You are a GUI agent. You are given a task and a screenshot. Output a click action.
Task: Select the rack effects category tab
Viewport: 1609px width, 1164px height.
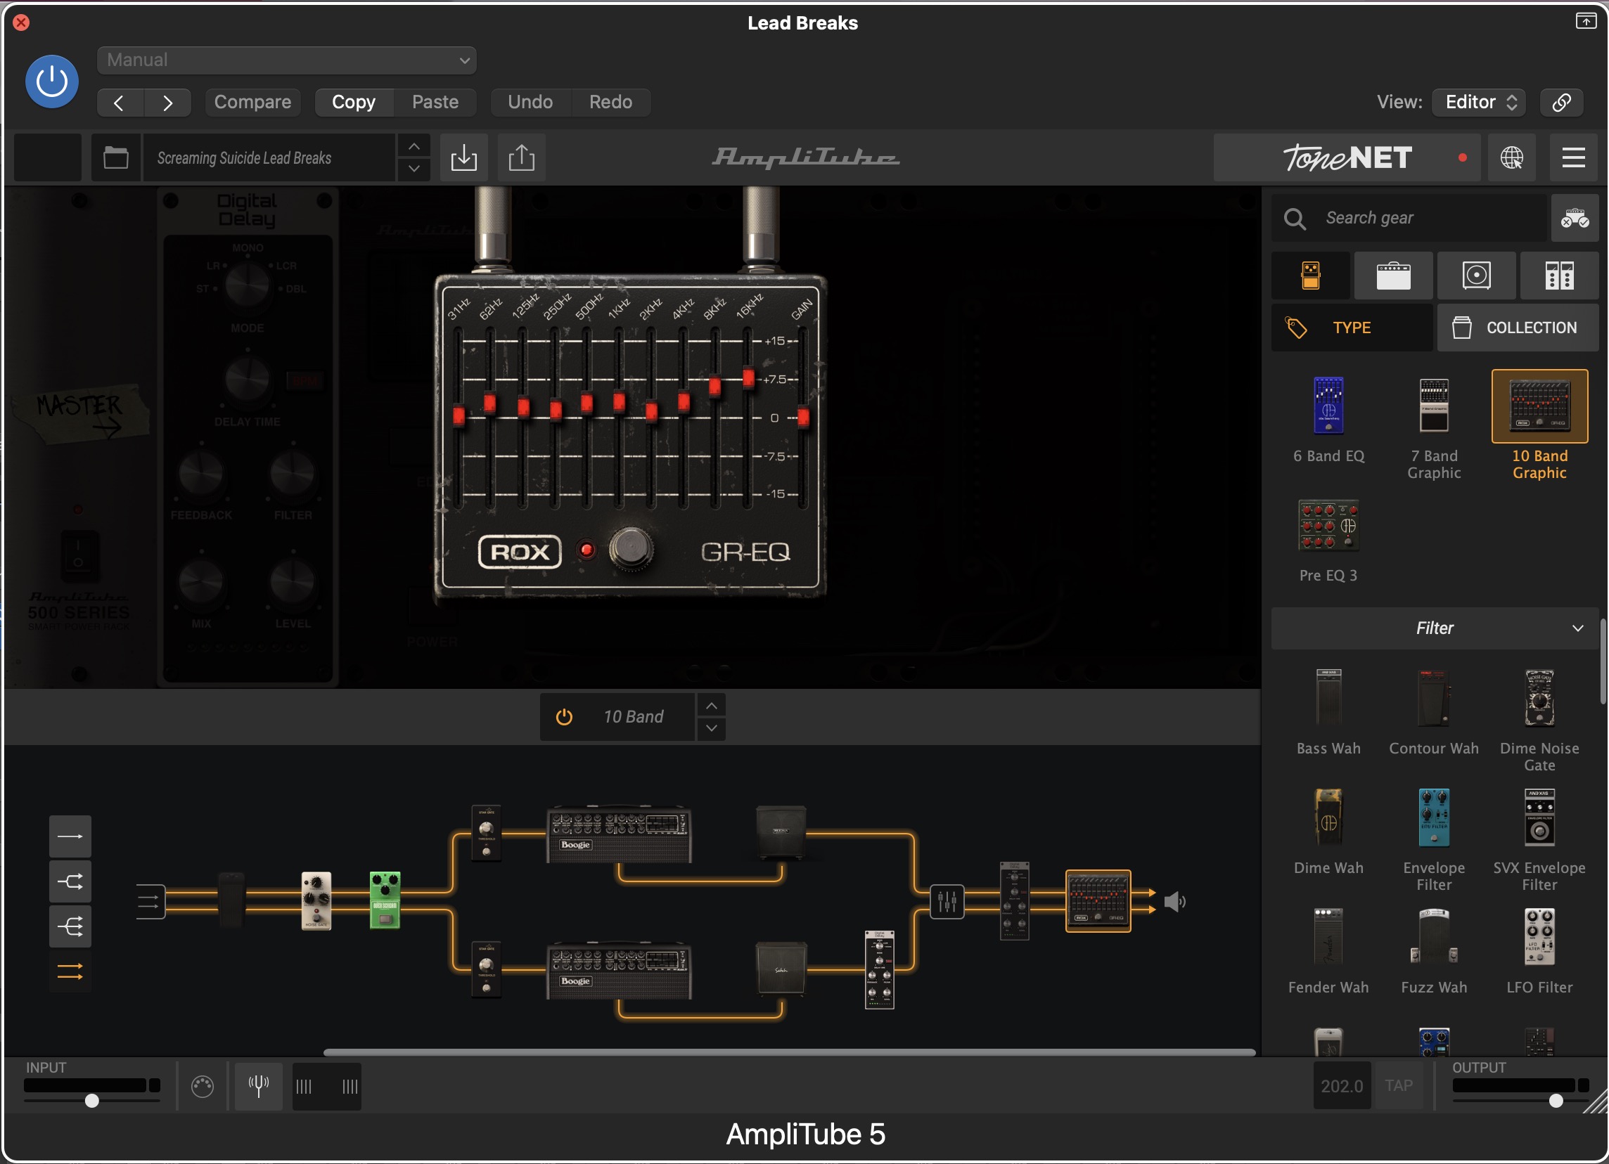(x=1559, y=276)
